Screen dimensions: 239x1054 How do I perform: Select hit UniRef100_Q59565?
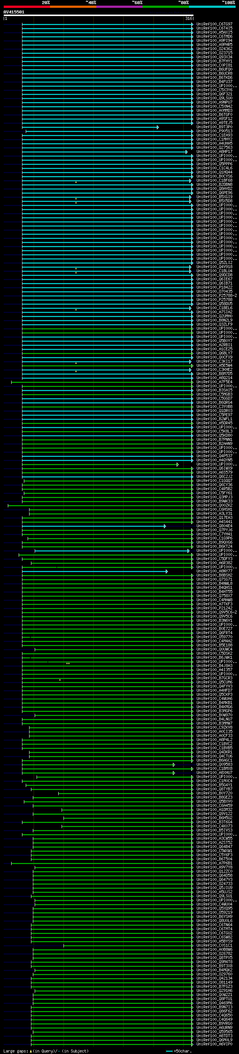214,1032
